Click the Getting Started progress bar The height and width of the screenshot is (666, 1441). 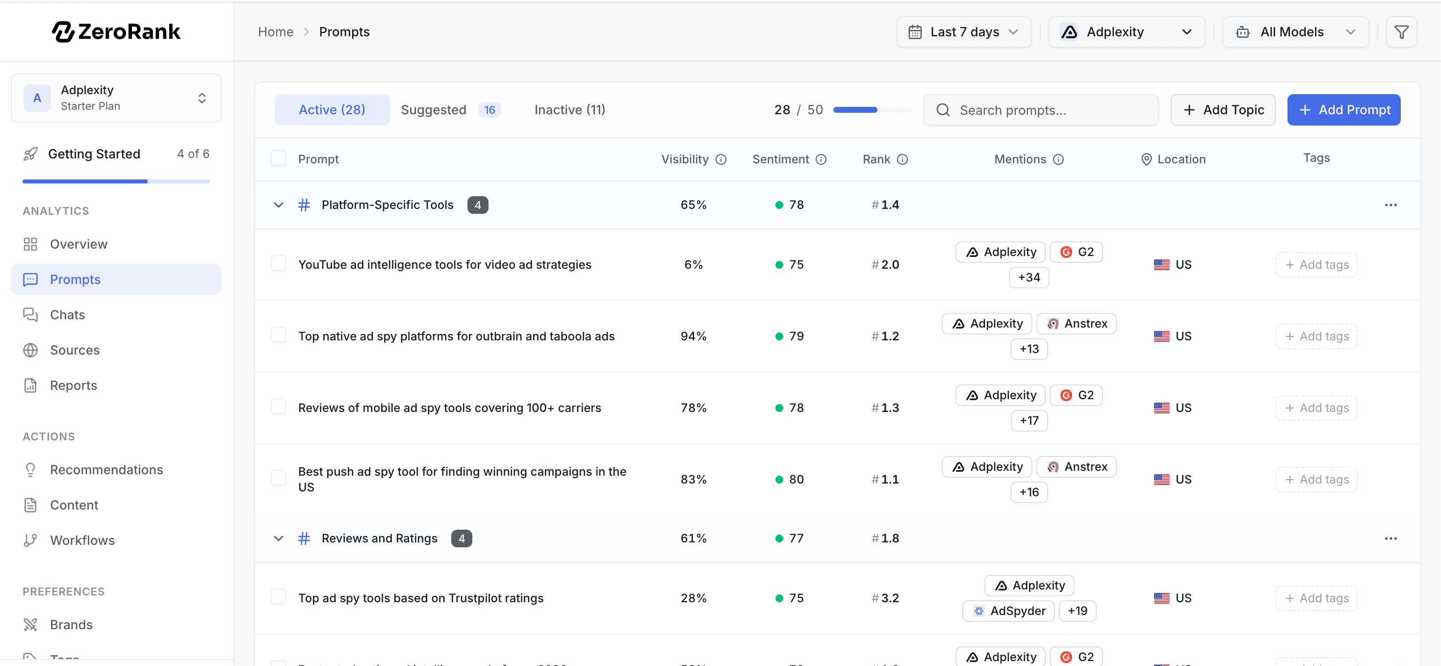[x=116, y=181]
